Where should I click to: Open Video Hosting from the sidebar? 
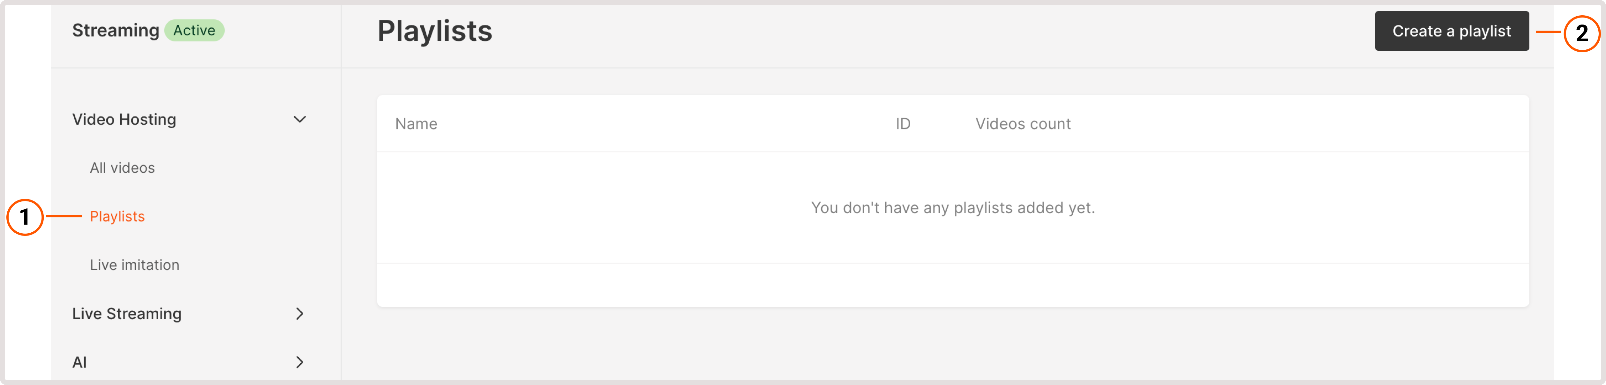point(124,119)
